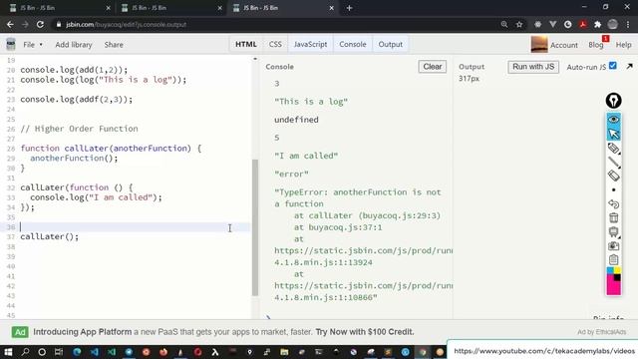The height and width of the screenshot is (359, 638).
Task: Open Visual Studio Code from taskbar
Action: tap(94, 352)
